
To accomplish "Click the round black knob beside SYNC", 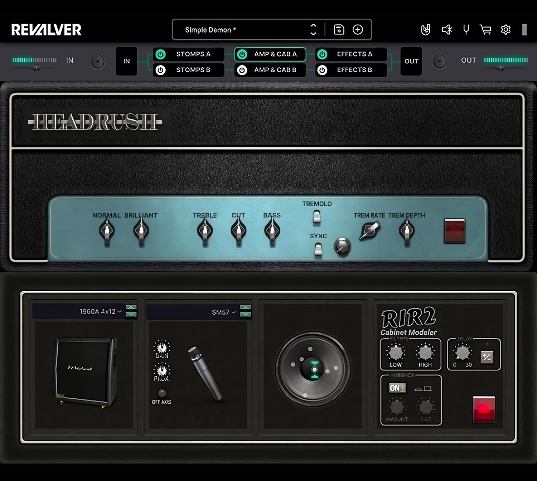I will click(343, 247).
